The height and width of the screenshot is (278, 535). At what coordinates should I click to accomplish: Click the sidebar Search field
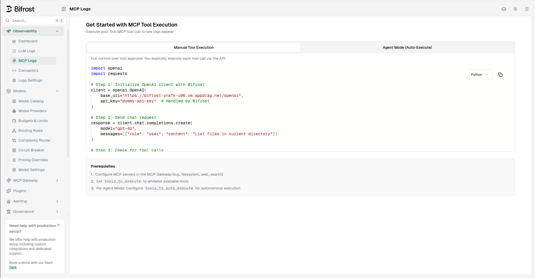click(34, 20)
